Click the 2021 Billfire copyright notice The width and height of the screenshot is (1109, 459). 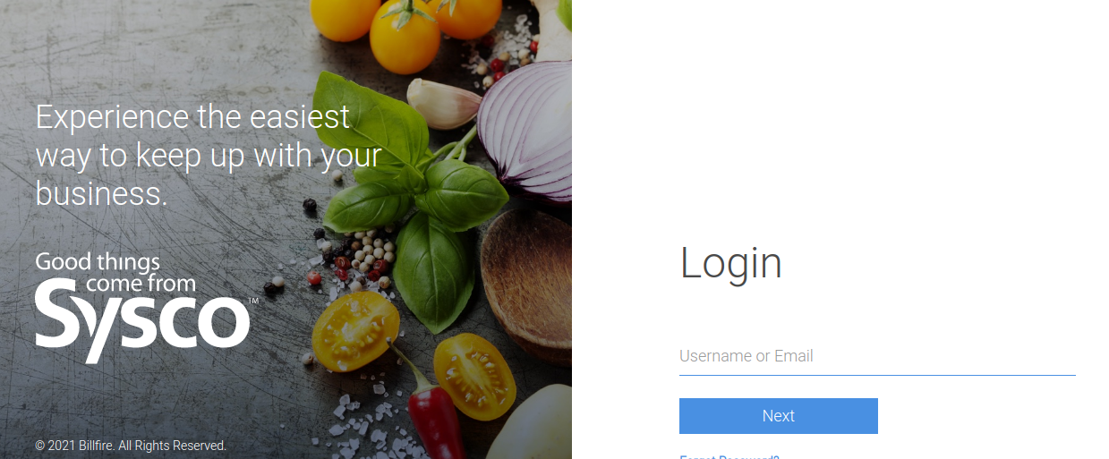(131, 445)
